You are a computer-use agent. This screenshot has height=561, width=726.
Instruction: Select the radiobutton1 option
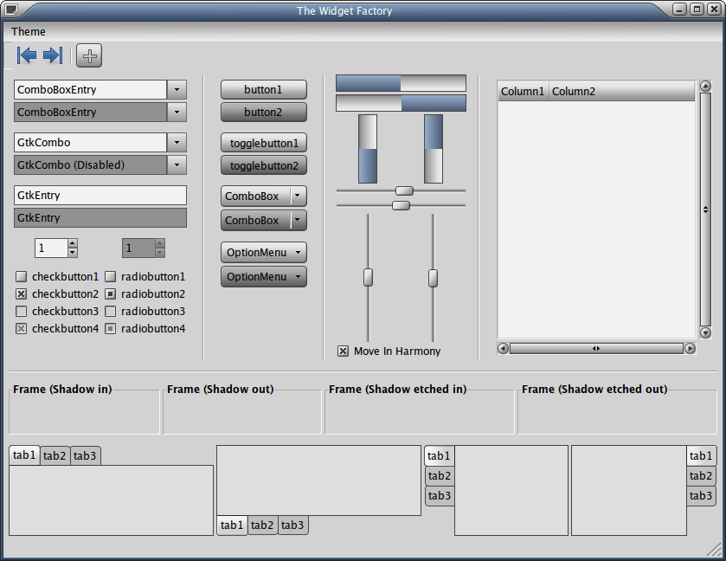(111, 277)
